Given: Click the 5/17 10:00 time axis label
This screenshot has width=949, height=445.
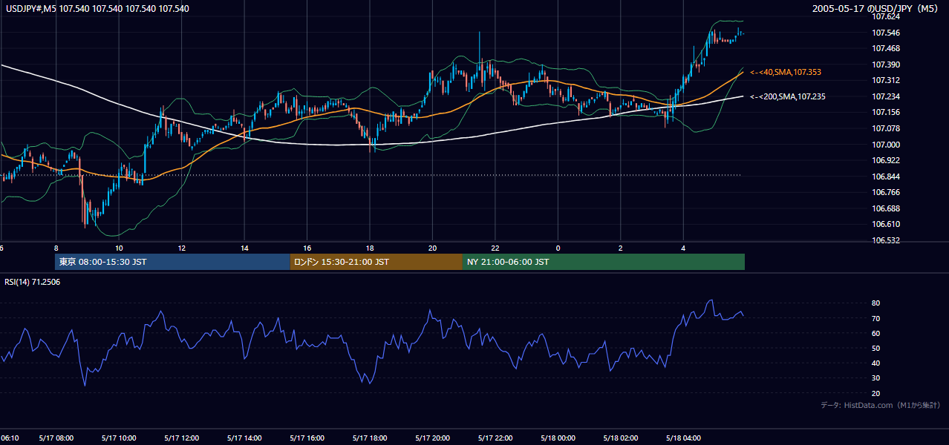Looking at the screenshot, I should [119, 438].
